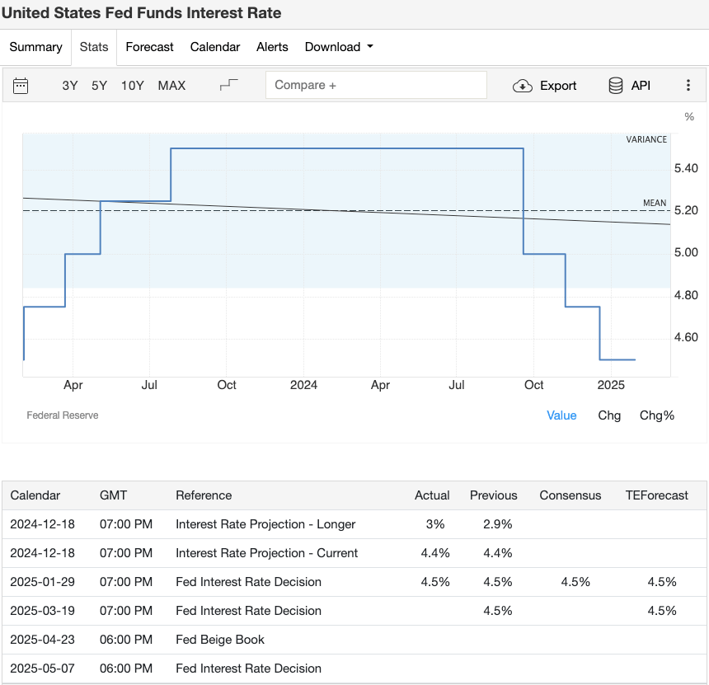This screenshot has width=709, height=685.
Task: Open the API database icon
Action: click(x=614, y=85)
